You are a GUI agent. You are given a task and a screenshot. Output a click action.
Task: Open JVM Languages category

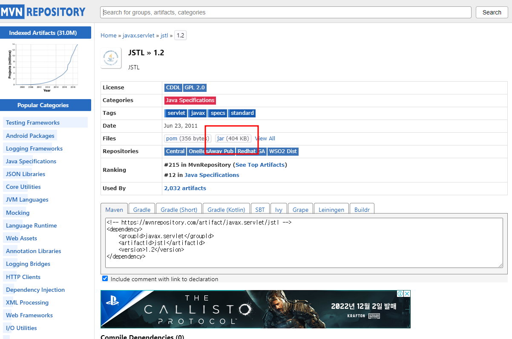[x=27, y=199]
